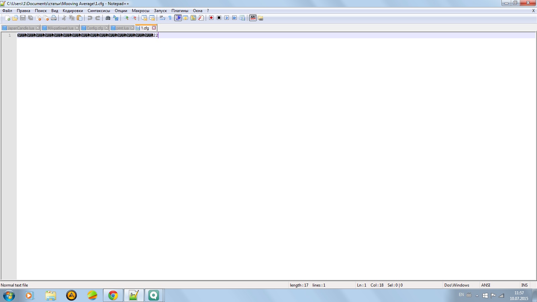Screen dimensions: 537x302
Task: Open the Кодировки menu
Action: (72, 11)
